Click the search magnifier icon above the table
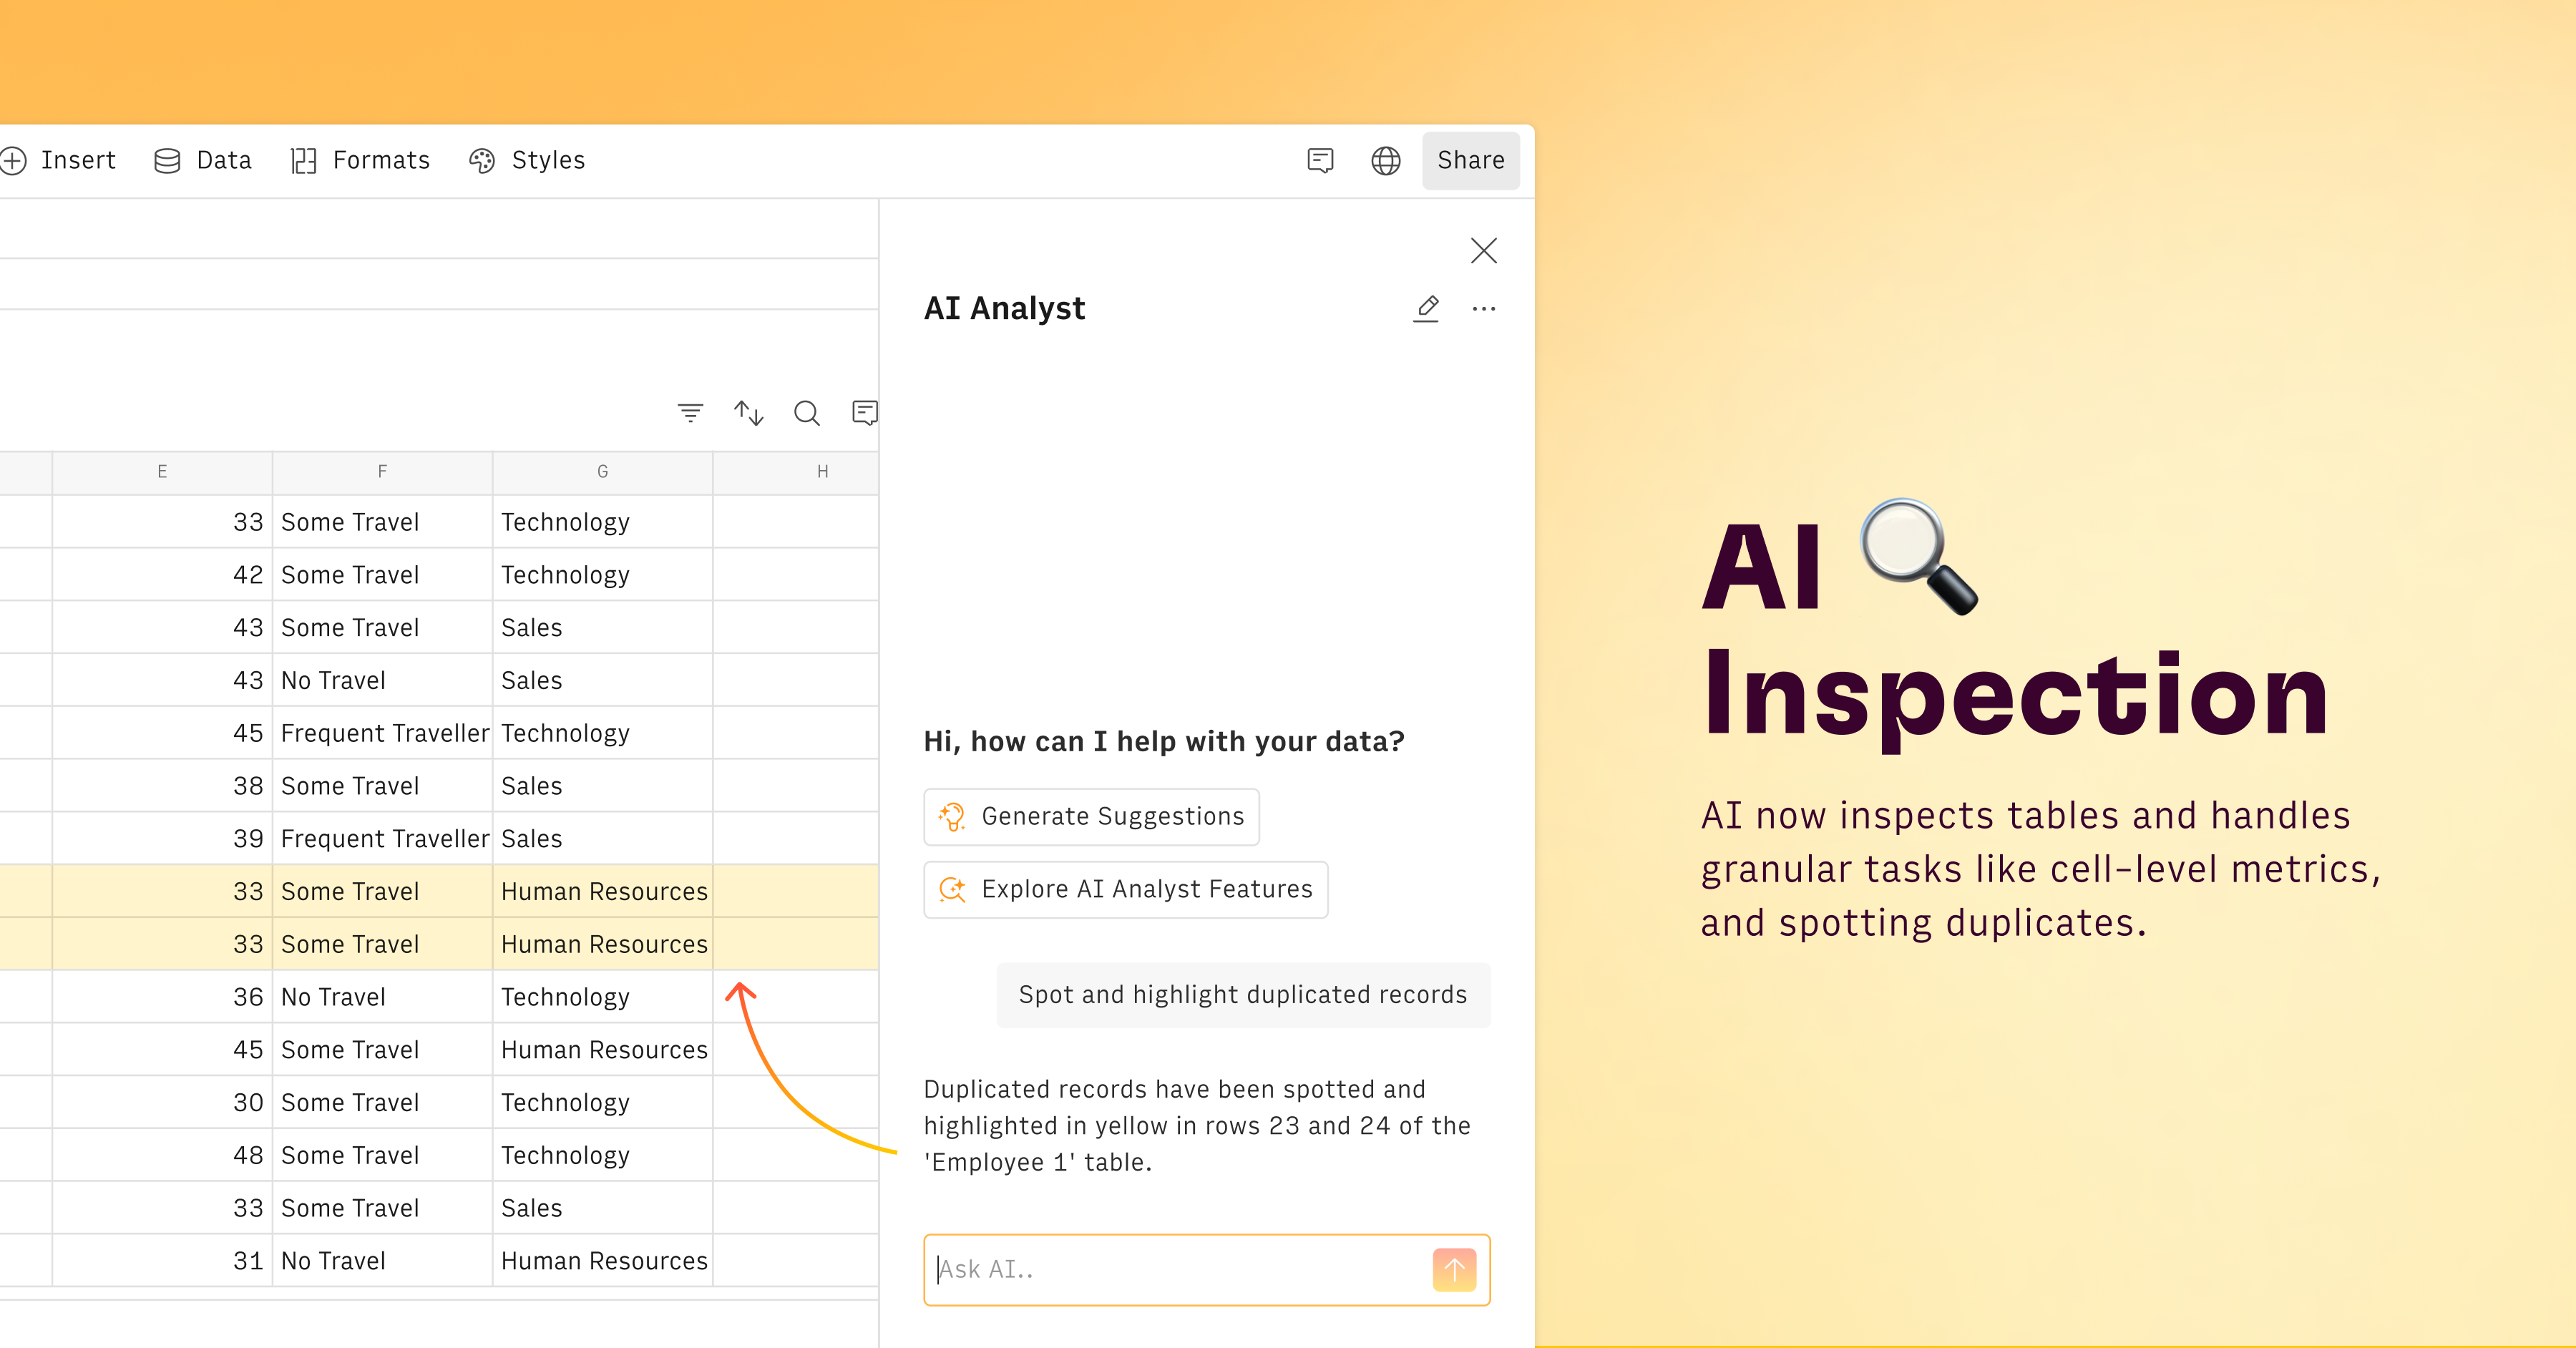The width and height of the screenshot is (2576, 1348). (806, 412)
